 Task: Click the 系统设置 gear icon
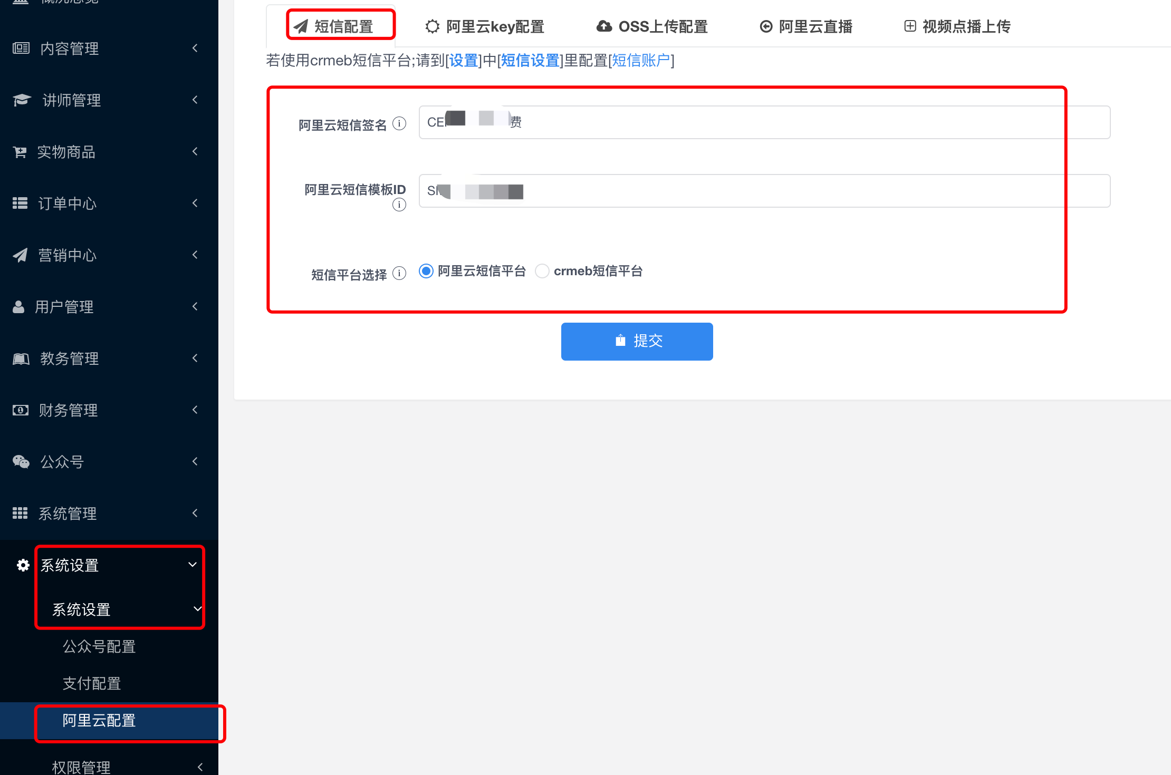[23, 565]
